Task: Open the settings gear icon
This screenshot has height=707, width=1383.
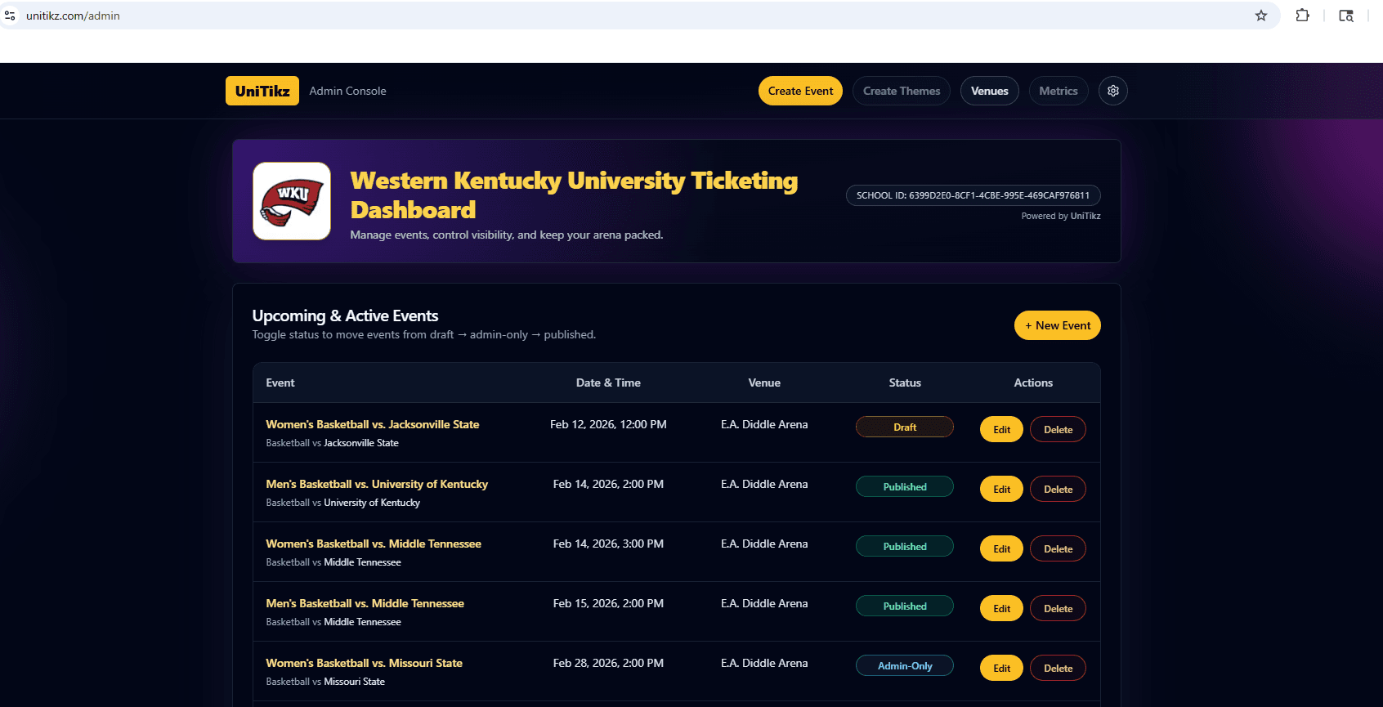Action: pos(1112,91)
